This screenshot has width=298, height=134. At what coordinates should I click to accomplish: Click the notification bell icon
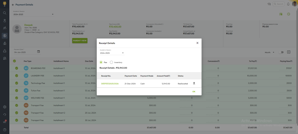click(288, 4)
